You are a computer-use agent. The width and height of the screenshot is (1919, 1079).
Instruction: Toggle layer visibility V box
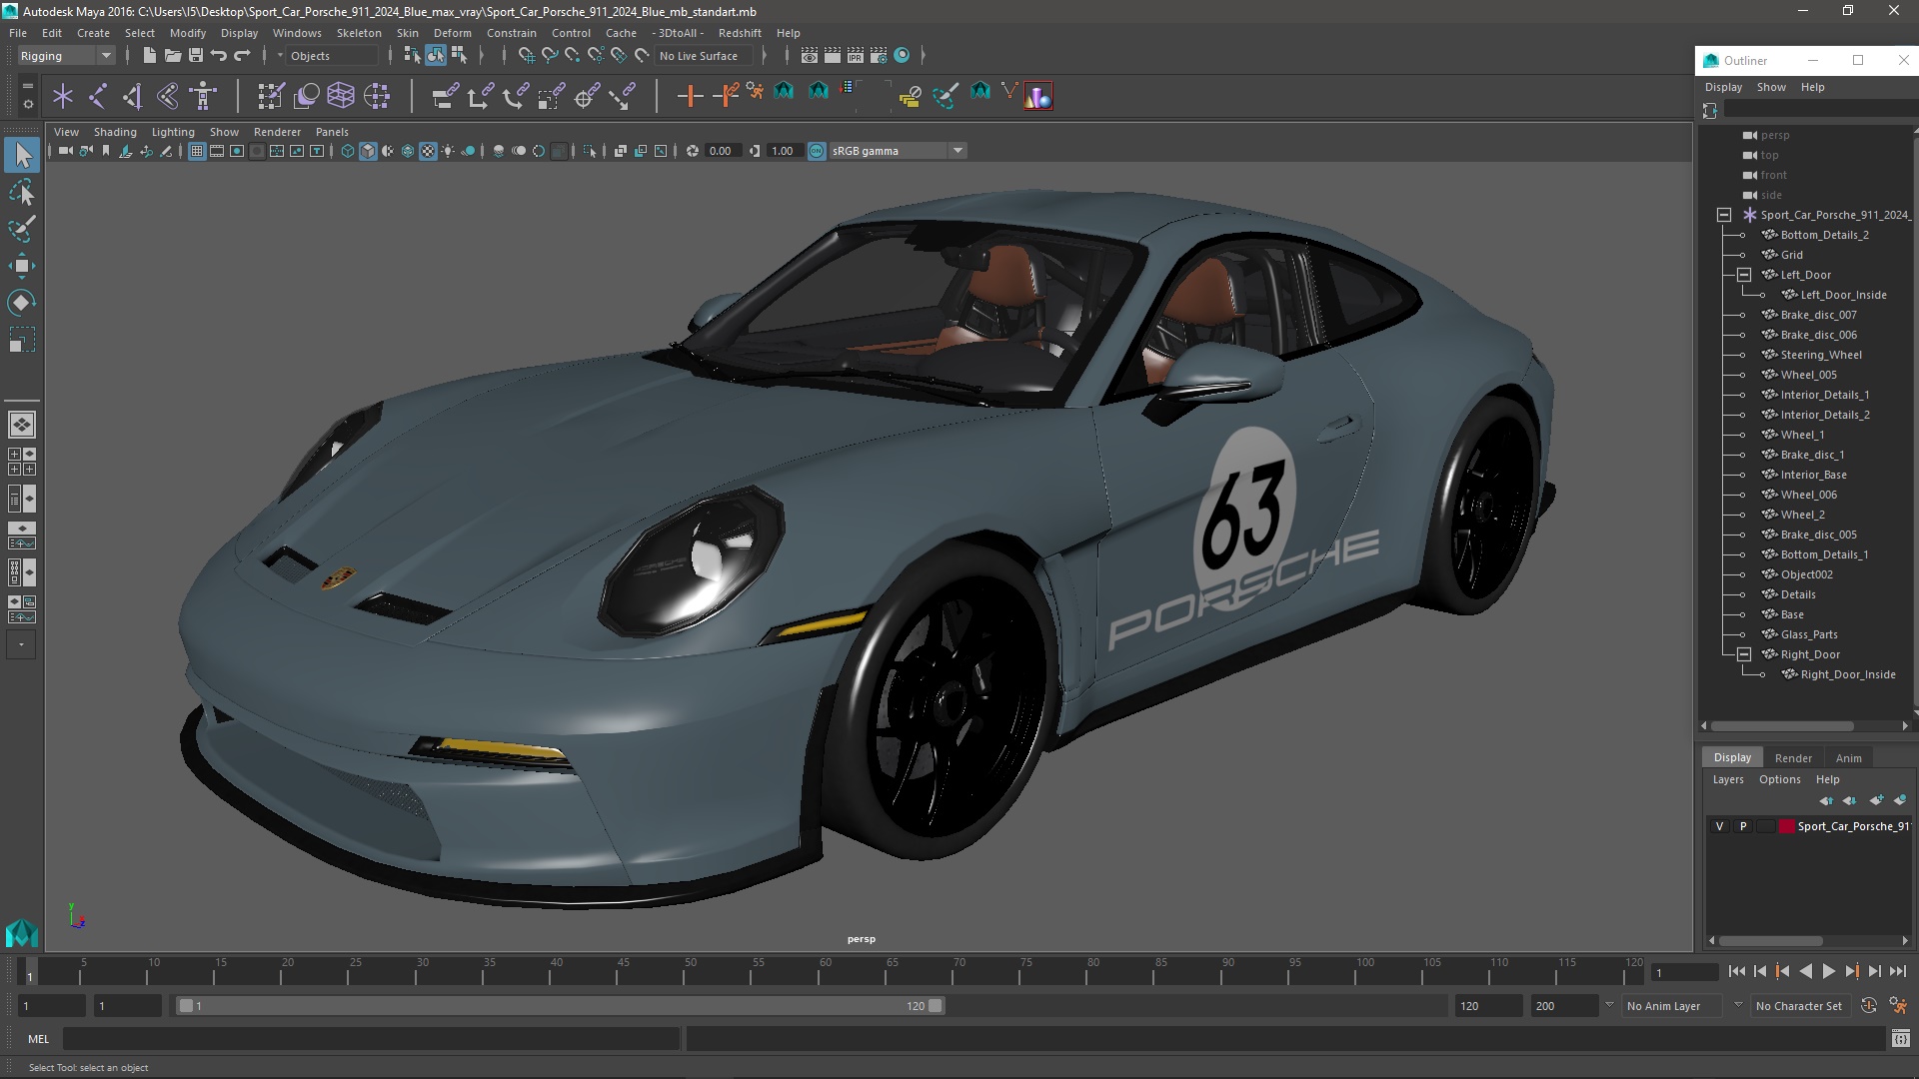(x=1719, y=826)
